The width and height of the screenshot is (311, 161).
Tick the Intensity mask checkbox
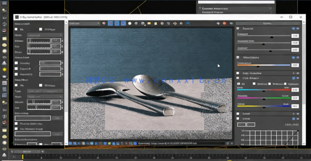[16, 63]
